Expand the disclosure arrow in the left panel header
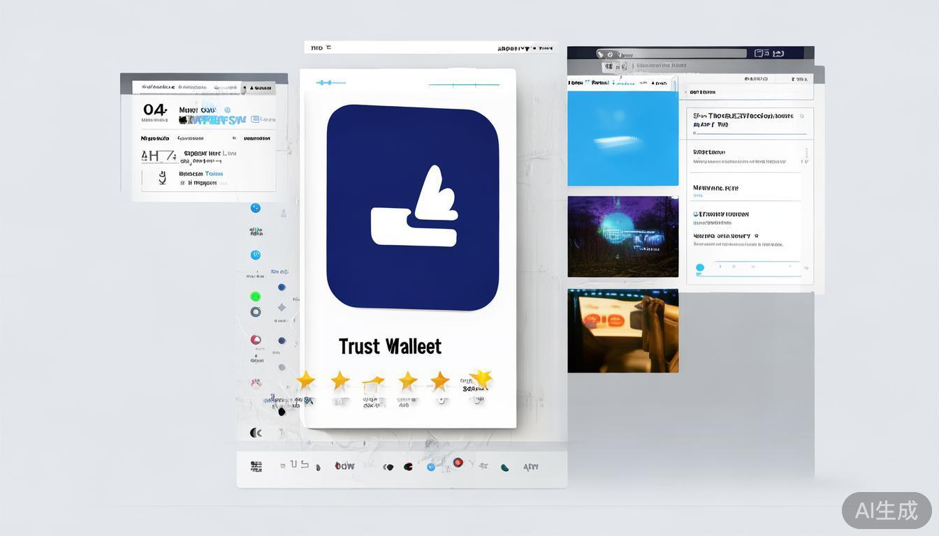The height and width of the screenshot is (536, 939). [x=252, y=88]
